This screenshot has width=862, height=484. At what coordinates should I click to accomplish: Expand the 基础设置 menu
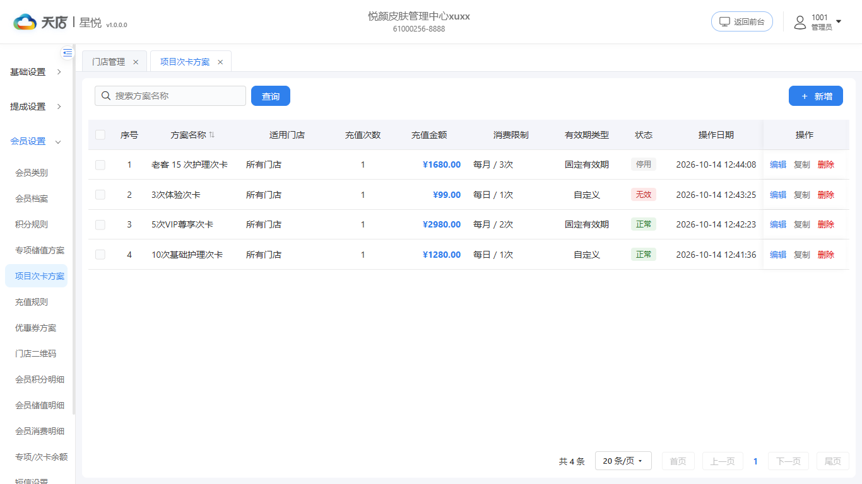[37, 72]
